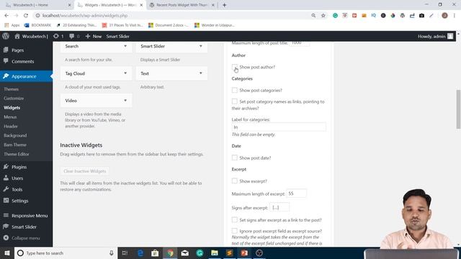Open the BOOKMARK bookmark folder

pos(37,25)
